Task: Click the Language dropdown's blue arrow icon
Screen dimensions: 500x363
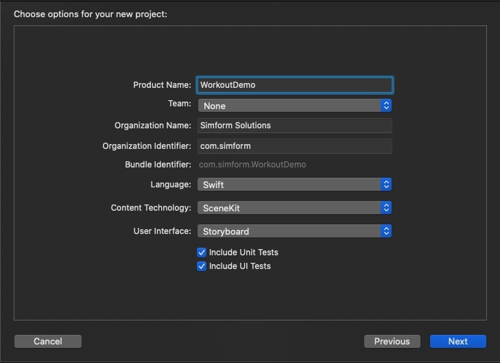Action: point(386,185)
